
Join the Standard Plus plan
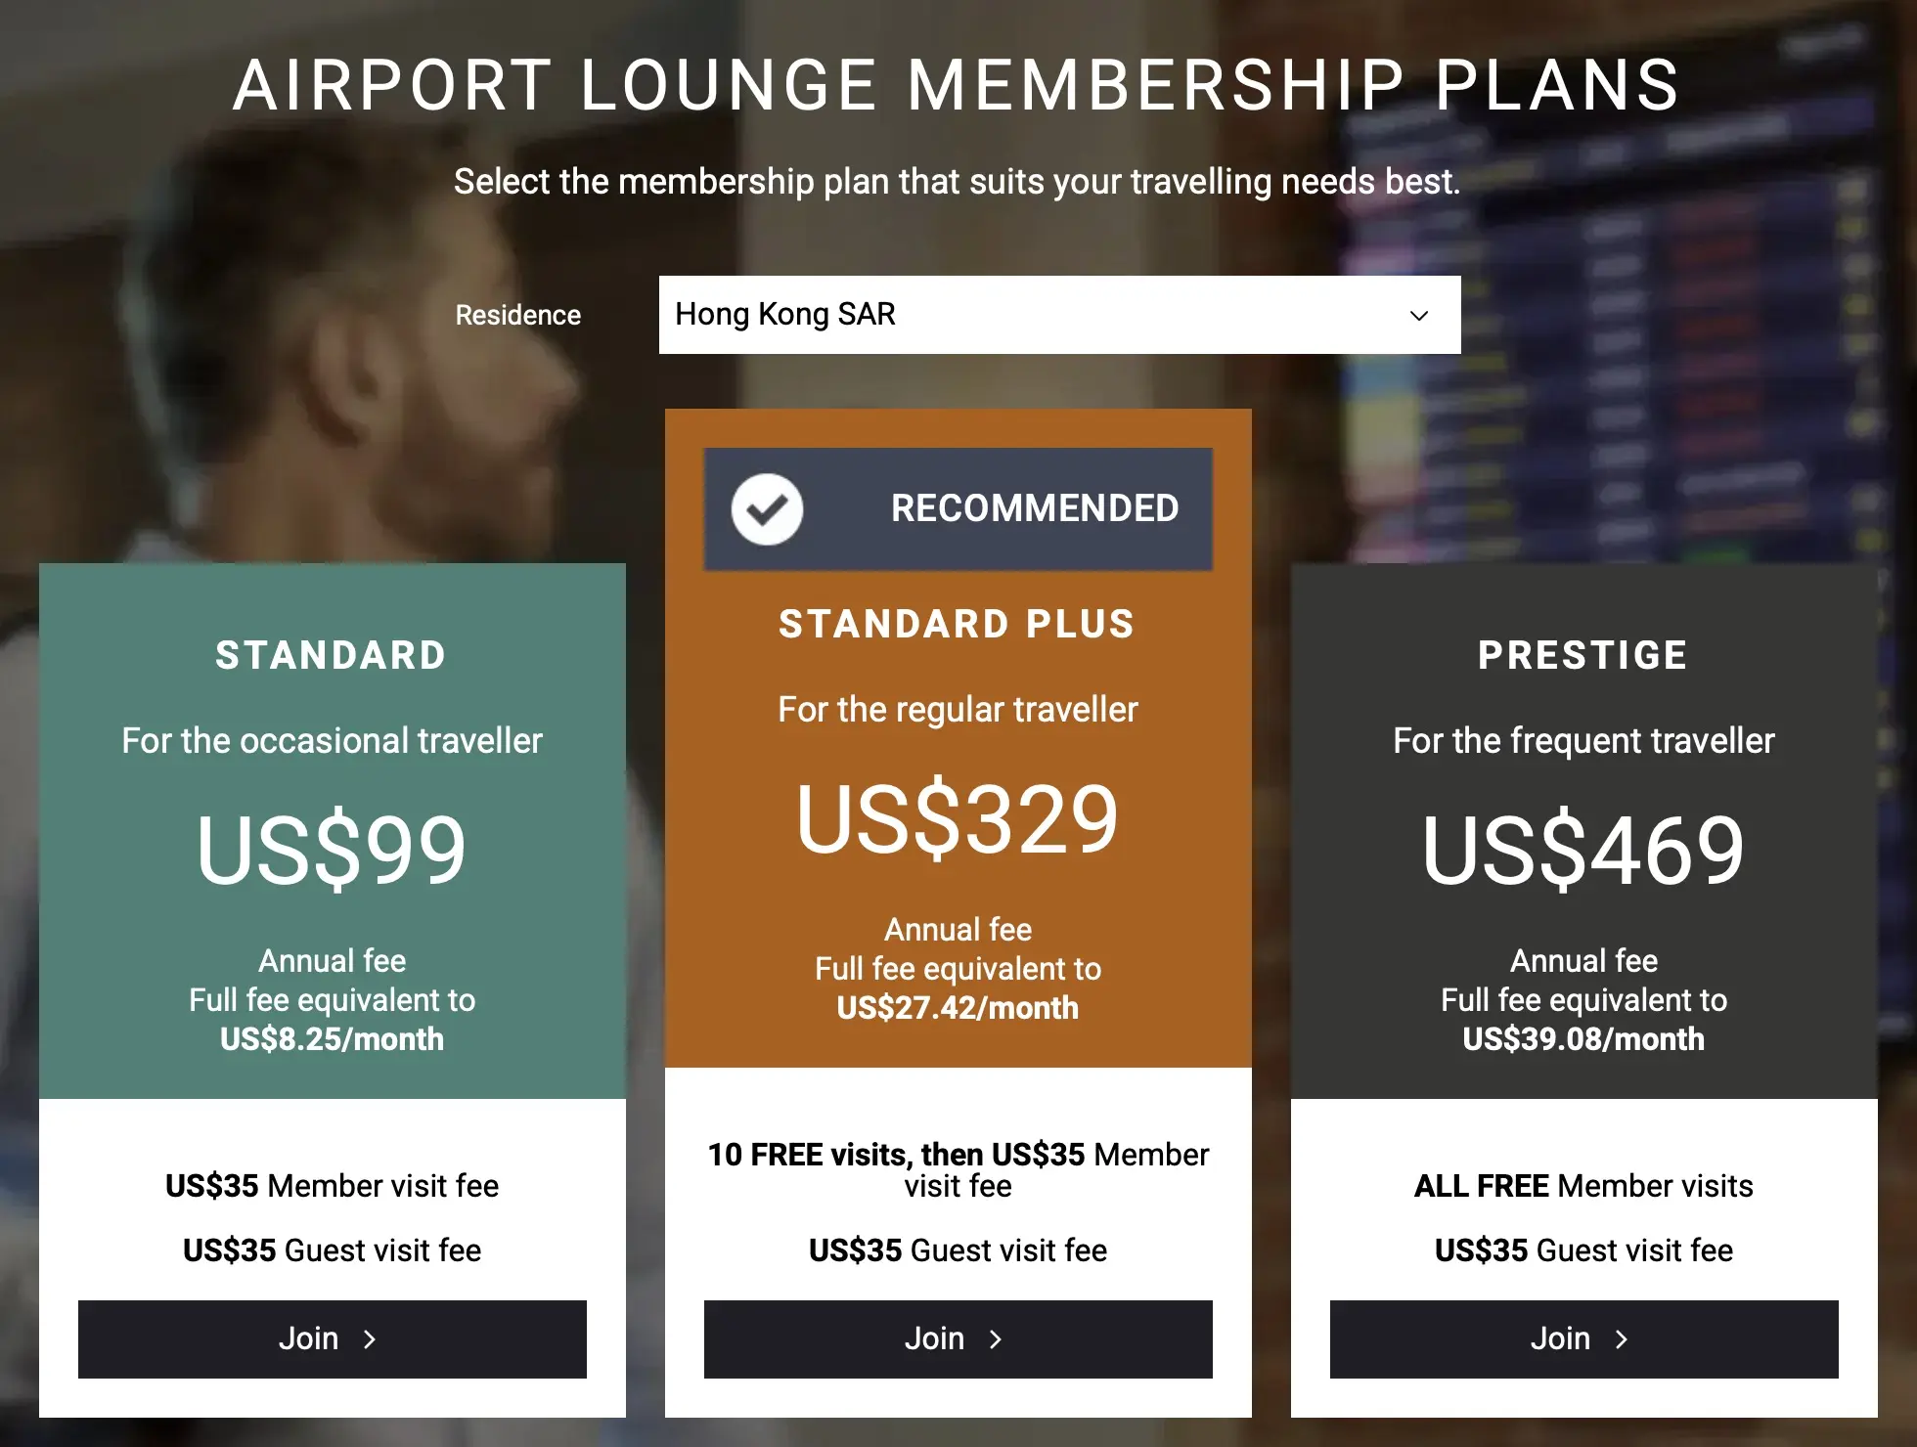pos(958,1339)
